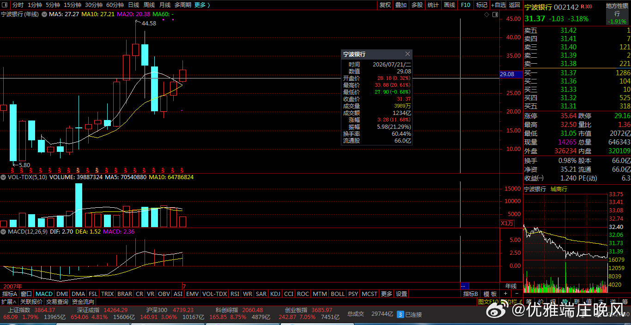Select the 指标B tab
Viewport: 631px width, 325px height.
coord(471,294)
